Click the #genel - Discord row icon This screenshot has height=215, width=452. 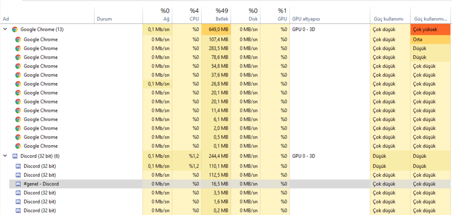coord(18,184)
